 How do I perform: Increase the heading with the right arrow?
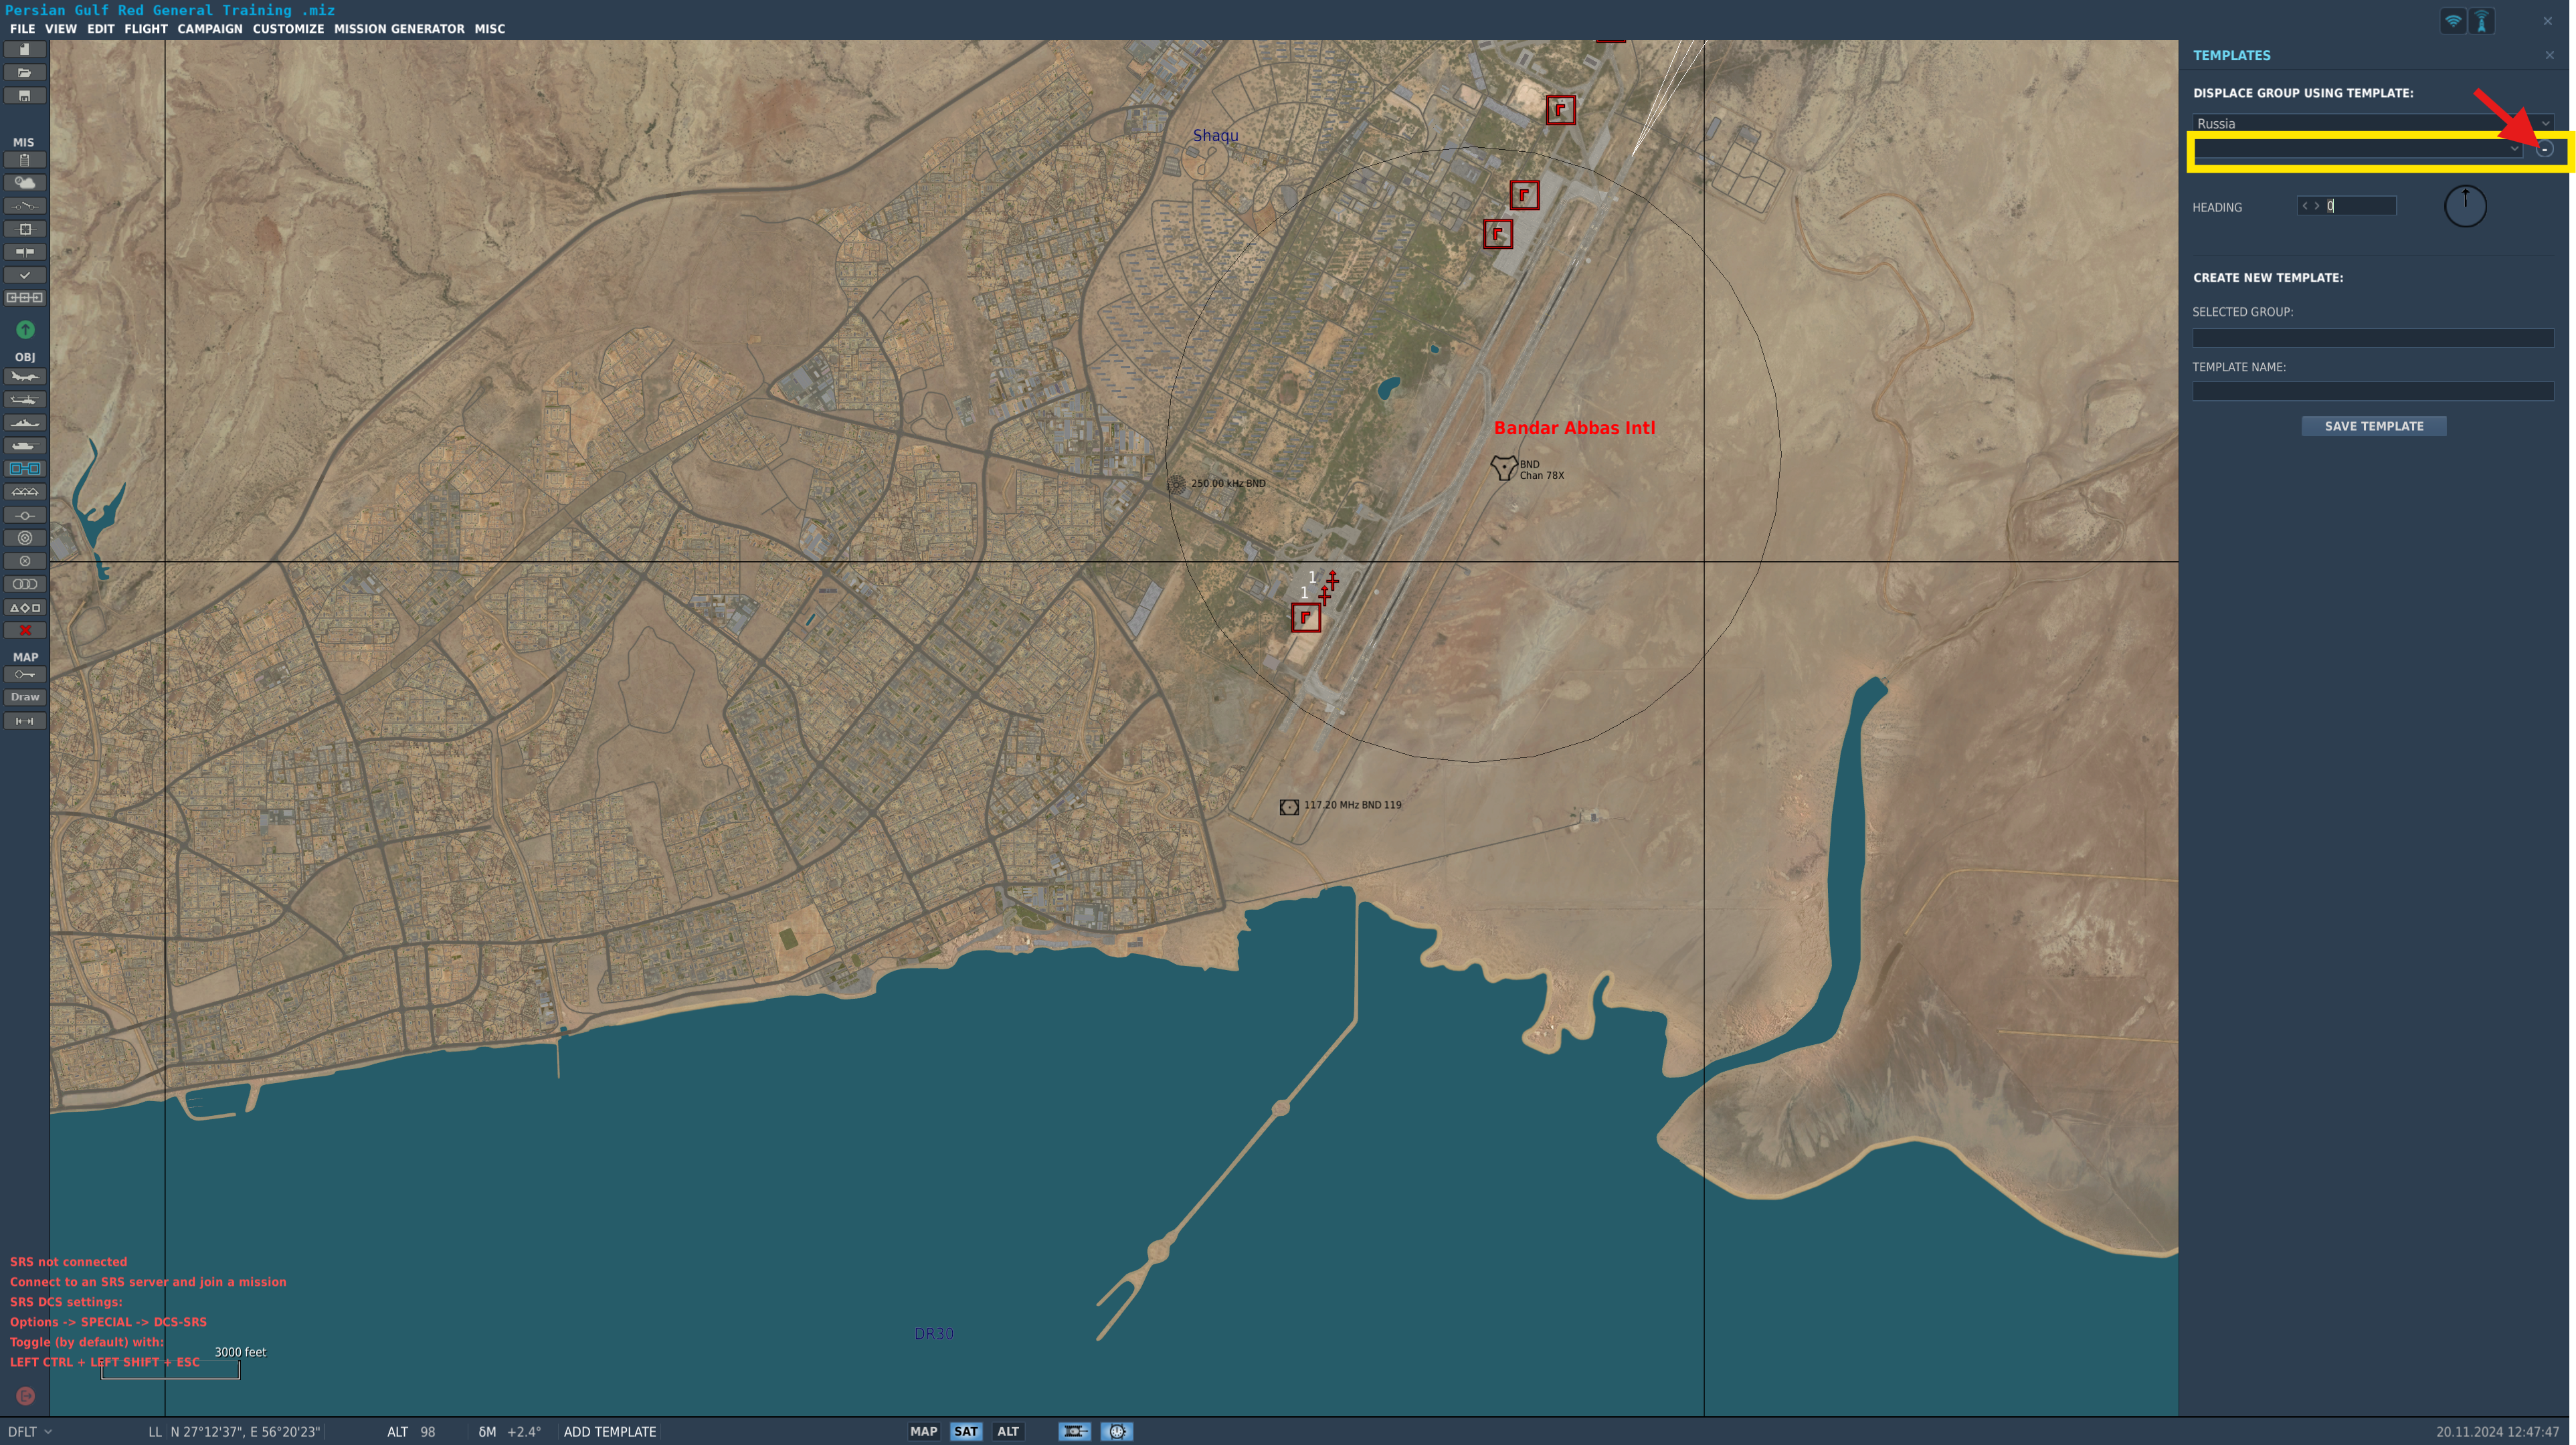(x=2317, y=206)
